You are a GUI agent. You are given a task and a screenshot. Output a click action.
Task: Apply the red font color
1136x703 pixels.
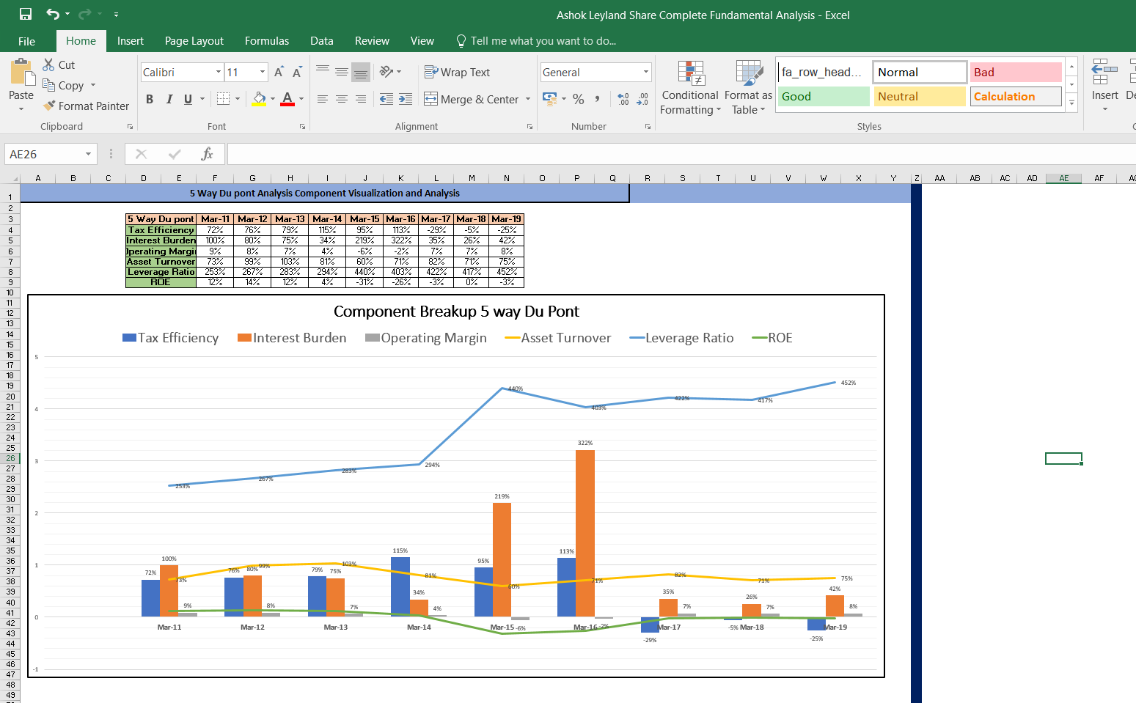[287, 99]
